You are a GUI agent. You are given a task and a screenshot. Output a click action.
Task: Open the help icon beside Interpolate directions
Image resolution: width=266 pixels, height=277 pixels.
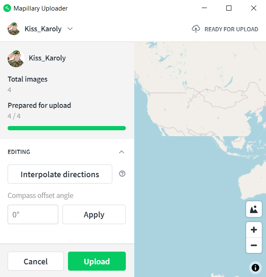122,174
